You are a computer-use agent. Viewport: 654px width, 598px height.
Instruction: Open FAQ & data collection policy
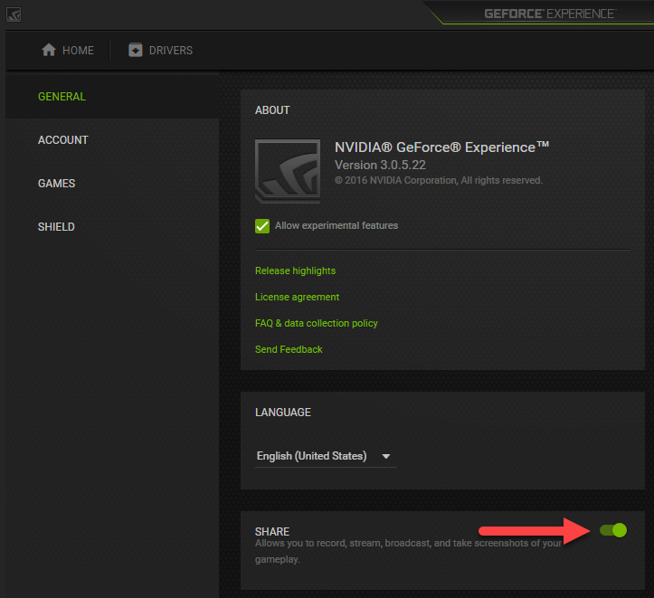(316, 323)
